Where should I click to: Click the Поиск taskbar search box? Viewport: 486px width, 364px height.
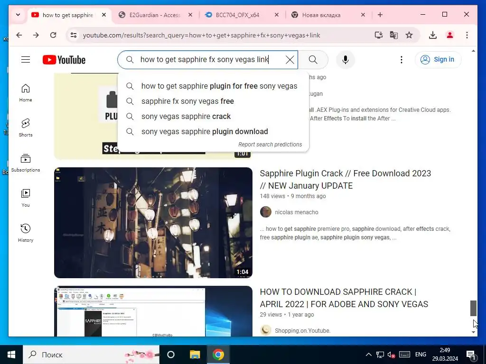coord(91,355)
